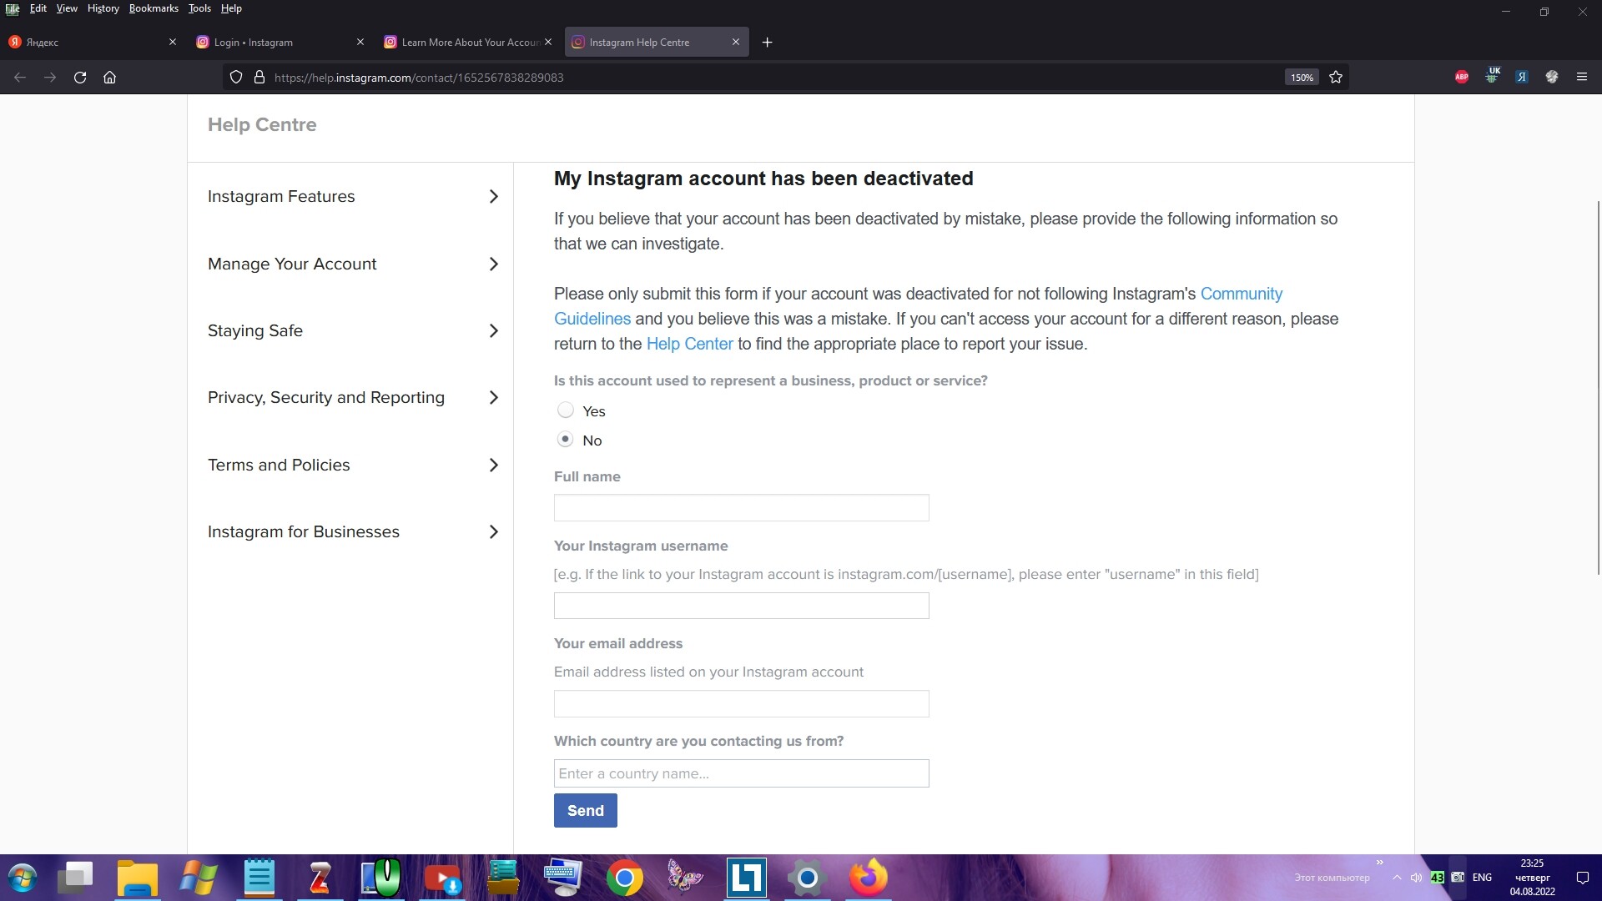Click the Instagram username input field

click(741, 606)
